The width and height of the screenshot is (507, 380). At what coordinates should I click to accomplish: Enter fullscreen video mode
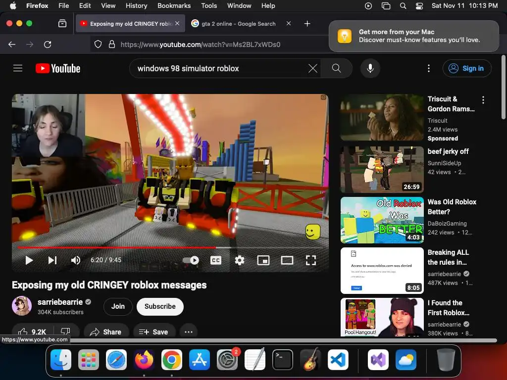pyautogui.click(x=311, y=260)
